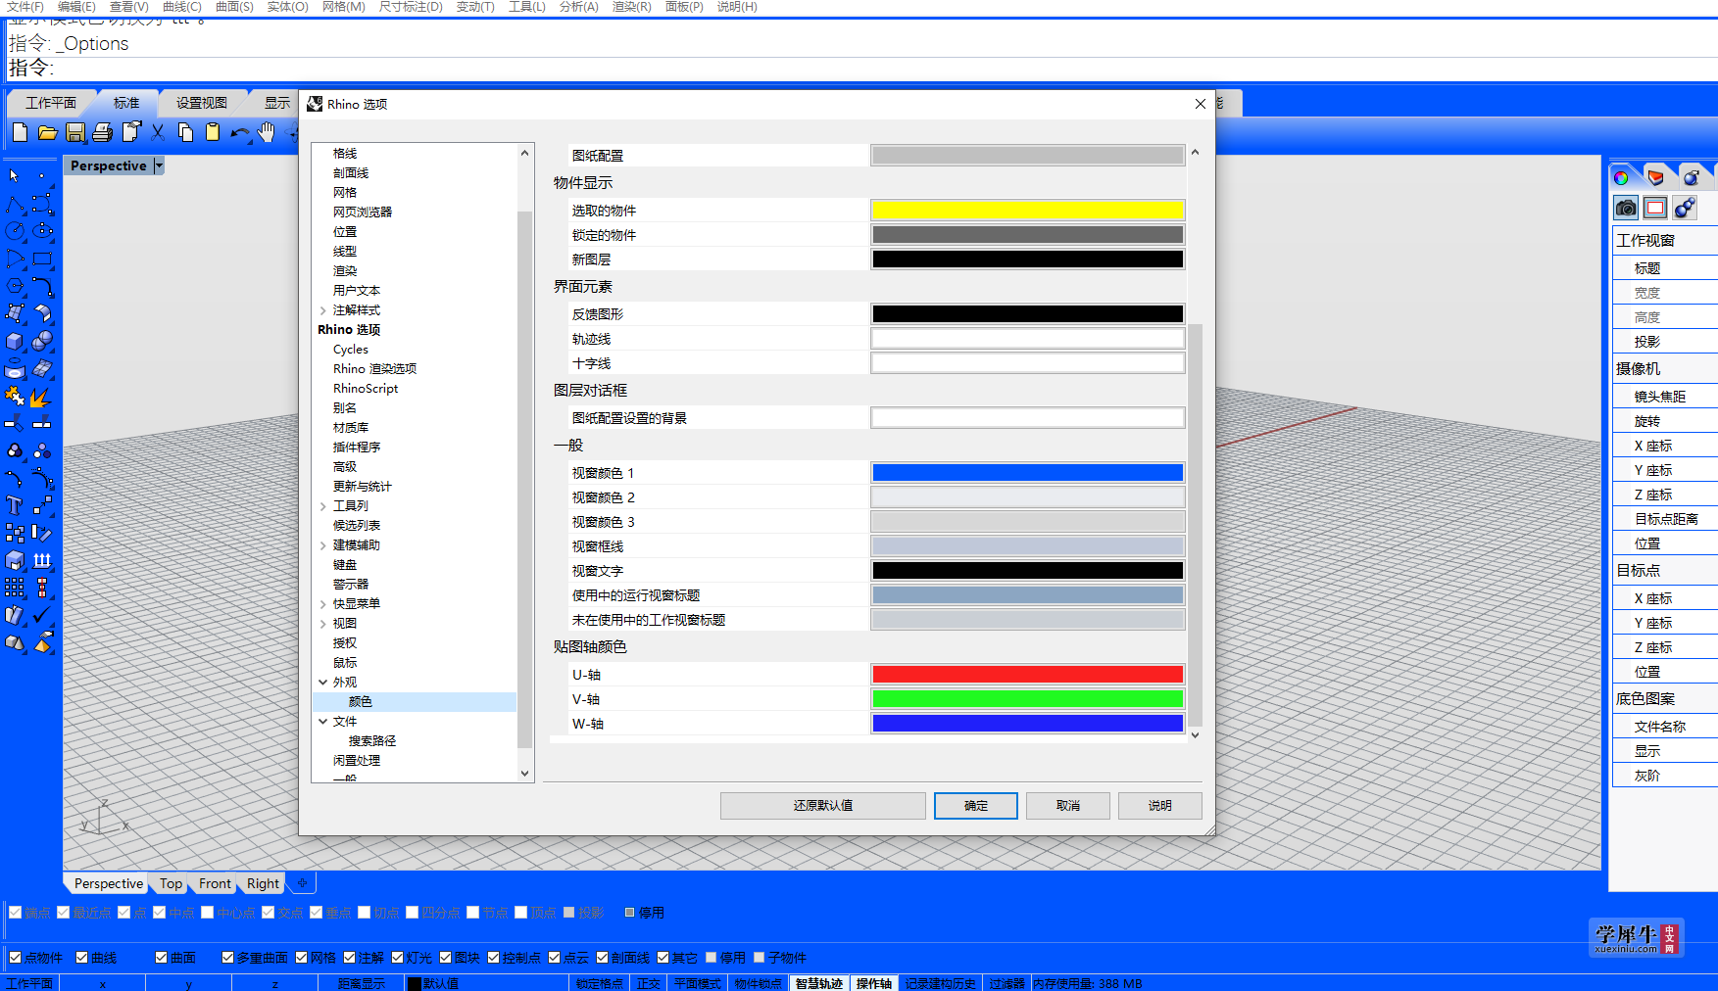Click the 还原默认值 button
Image resolution: width=1718 pixels, height=991 pixels.
pos(823,805)
